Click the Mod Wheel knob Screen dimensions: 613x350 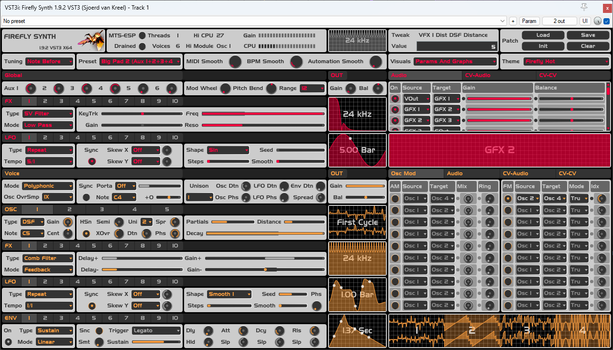225,89
